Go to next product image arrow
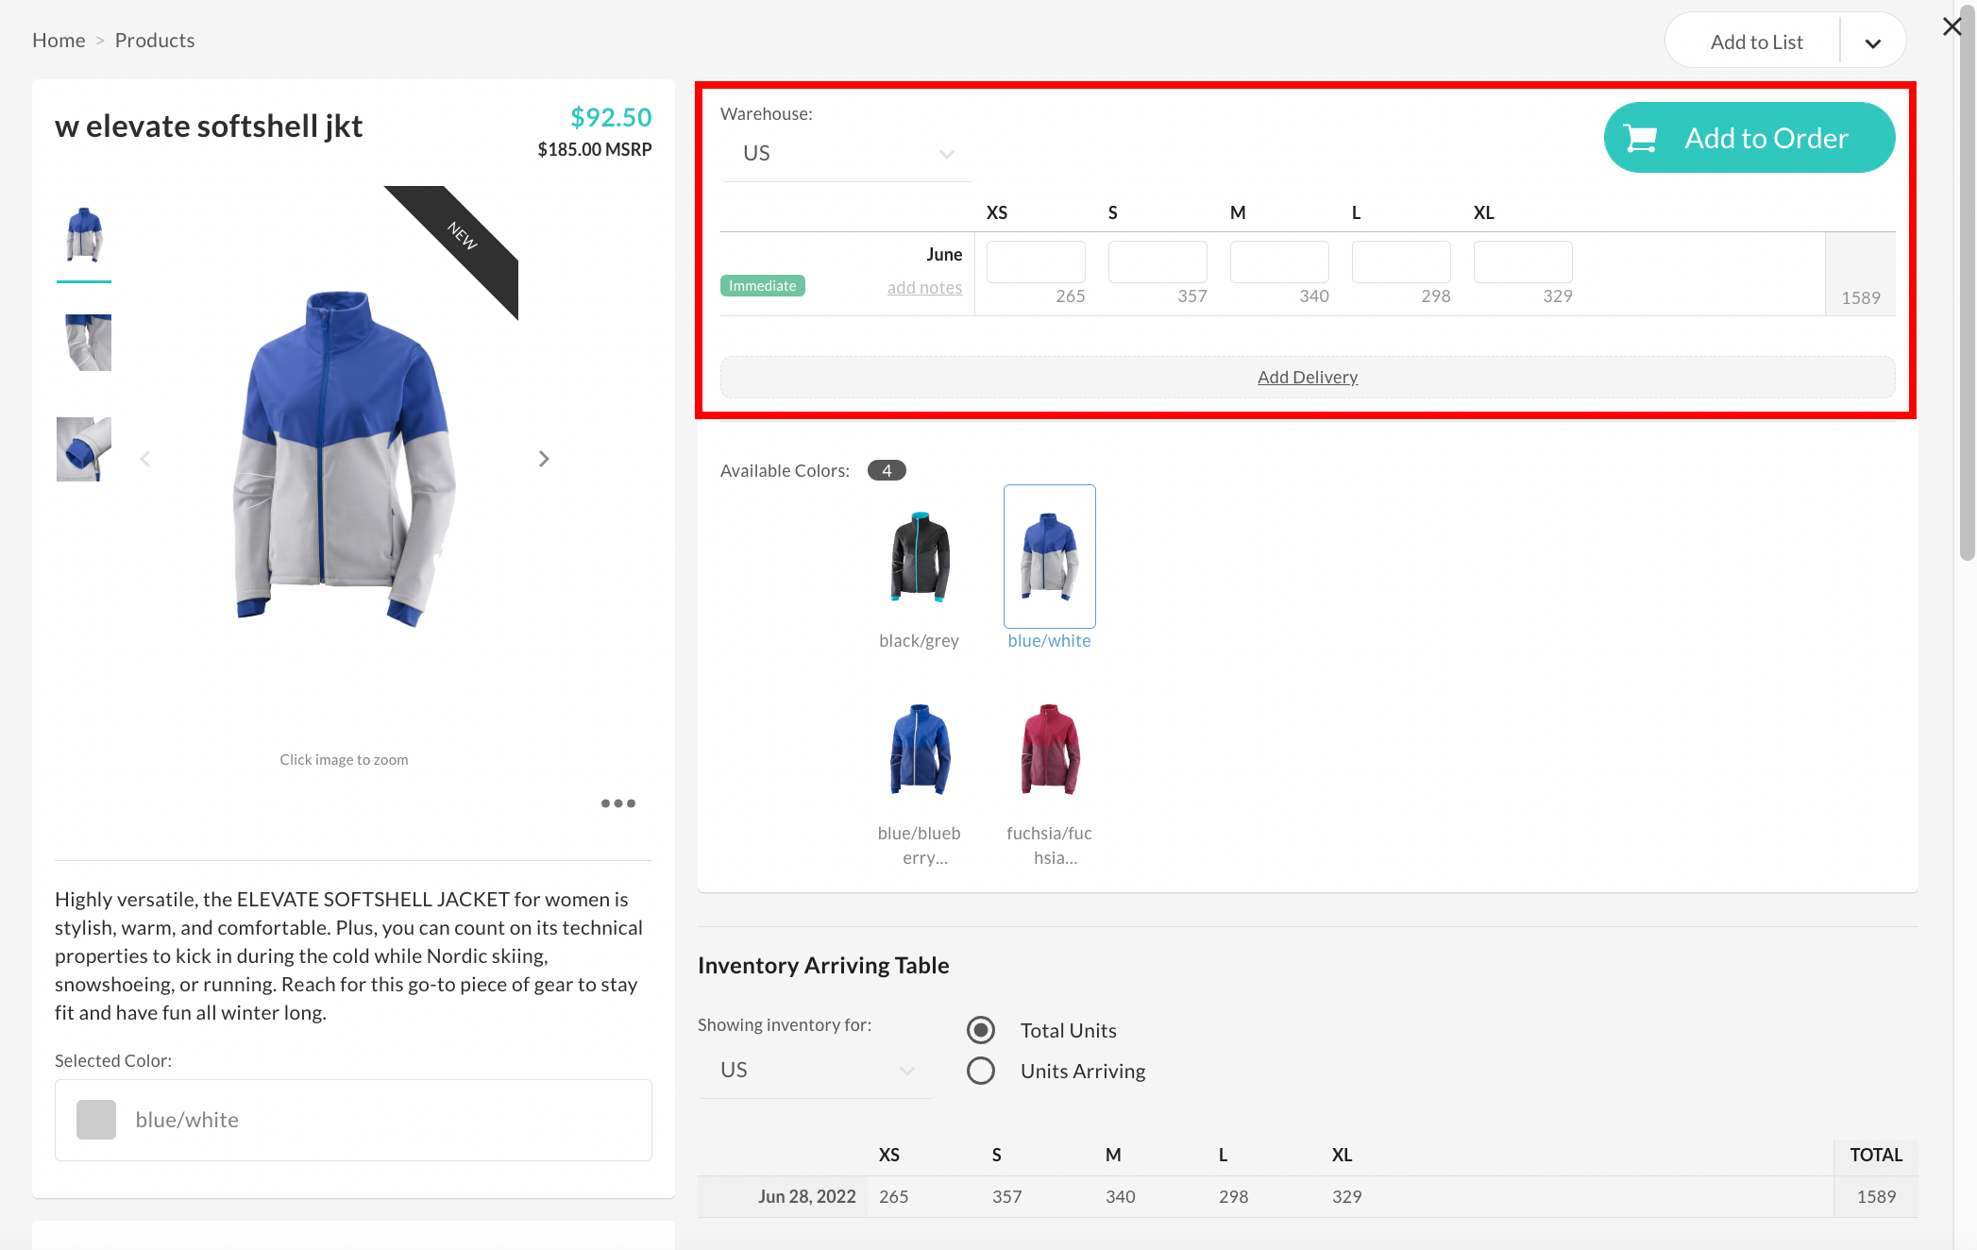The width and height of the screenshot is (1977, 1250). [544, 459]
